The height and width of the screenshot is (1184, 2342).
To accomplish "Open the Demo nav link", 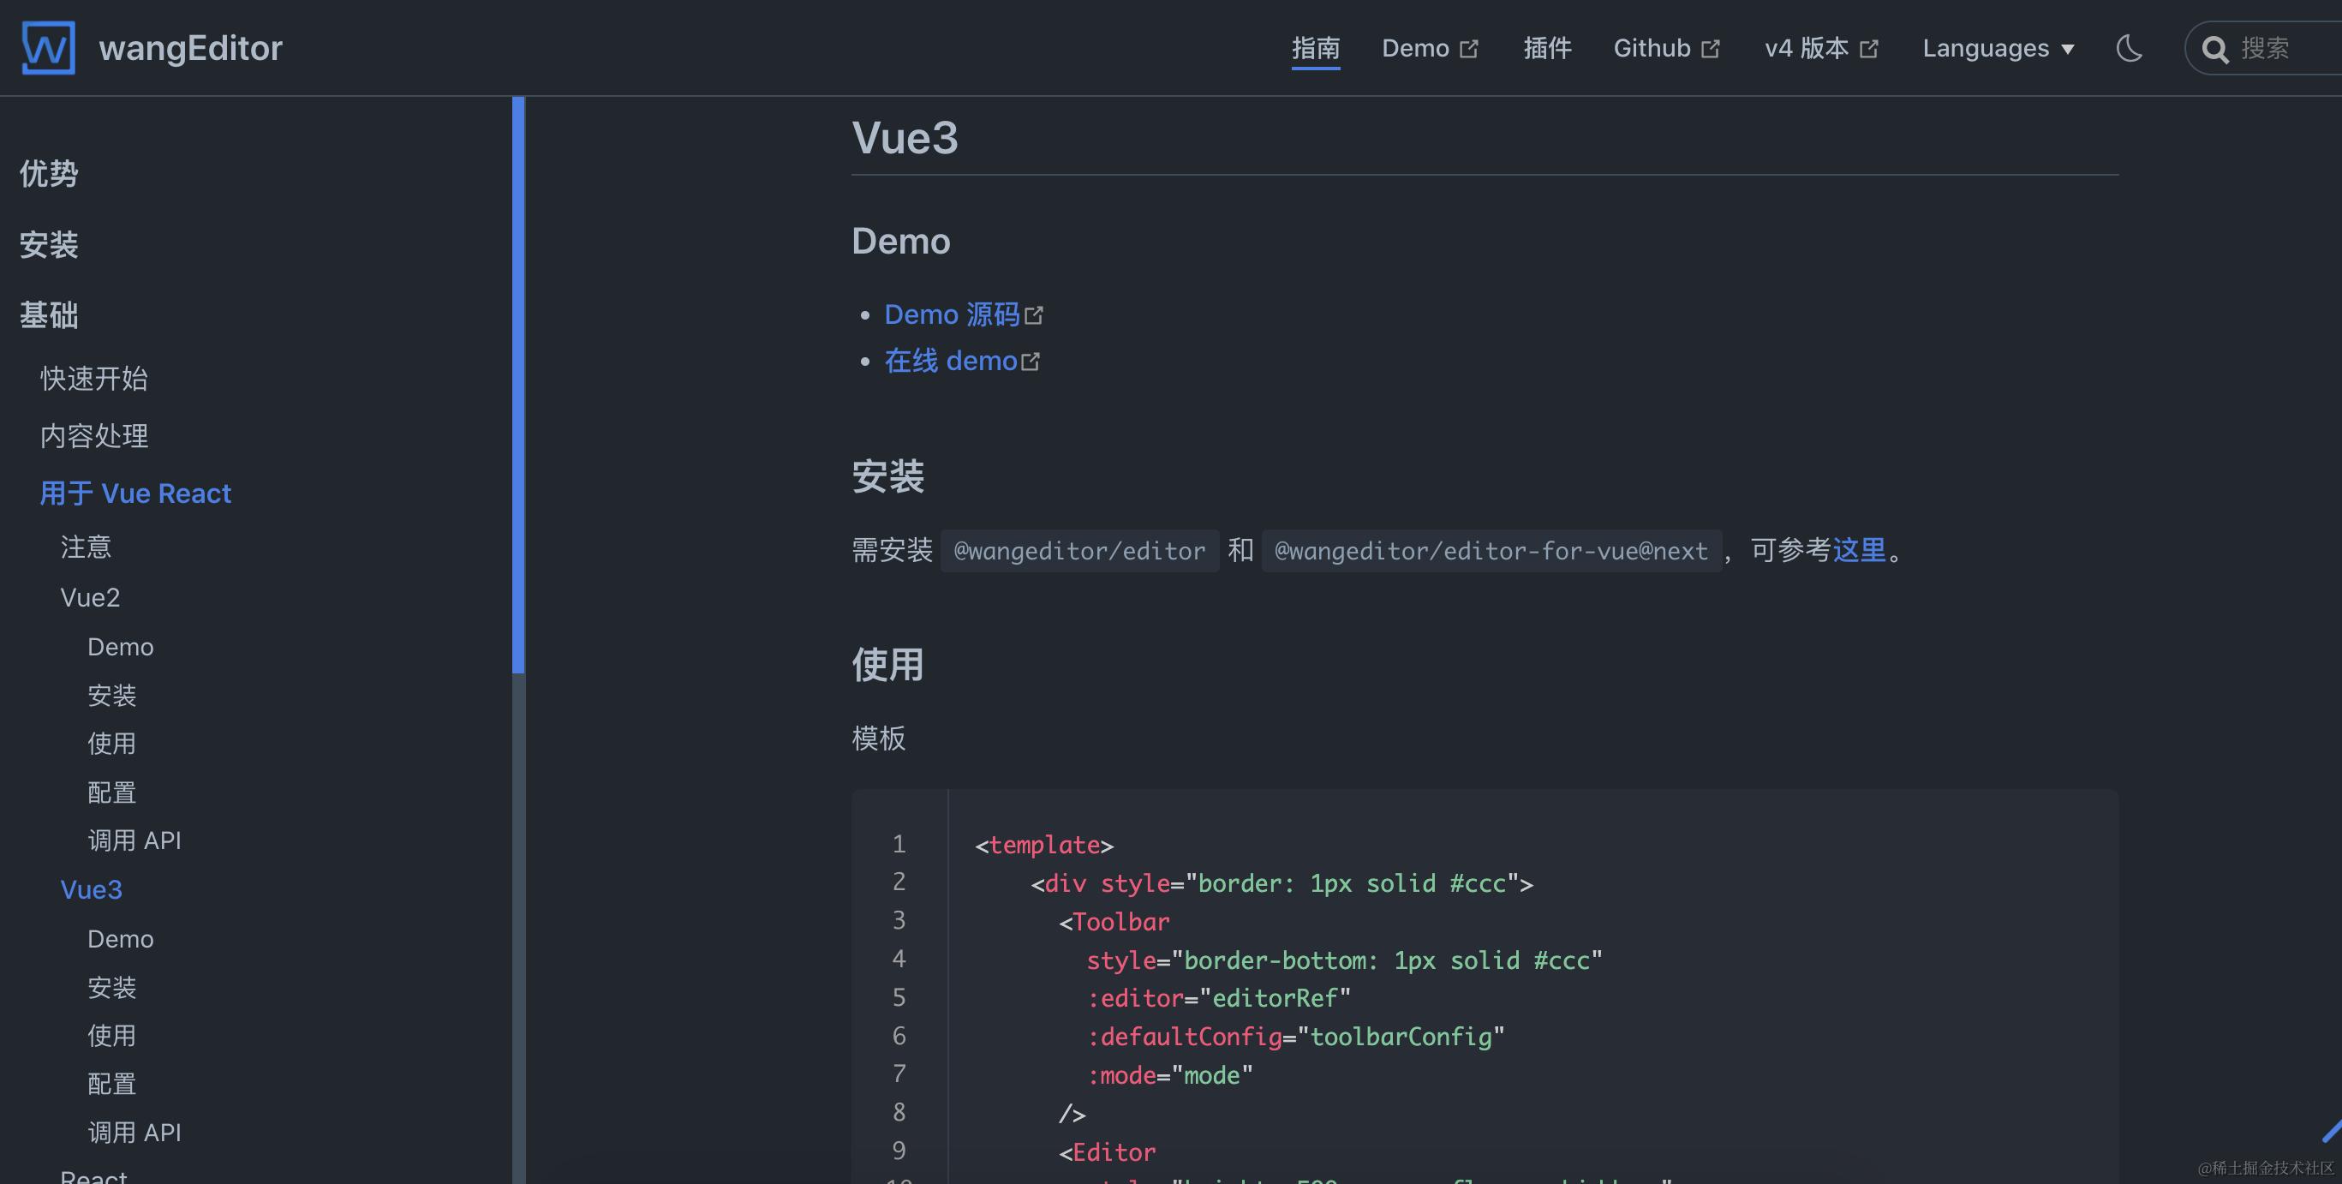I will tap(1430, 48).
